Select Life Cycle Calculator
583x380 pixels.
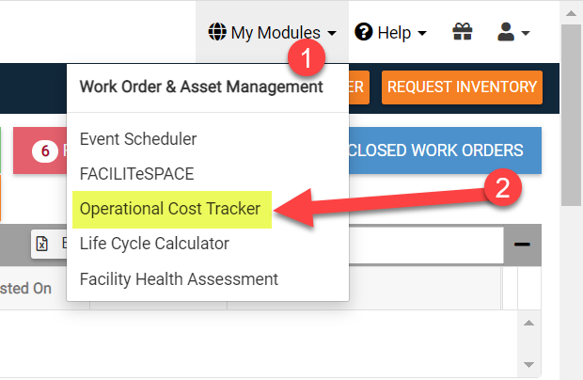[x=154, y=244]
